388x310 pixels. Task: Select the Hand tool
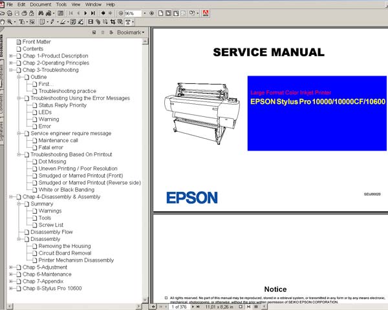[x=3, y=22]
